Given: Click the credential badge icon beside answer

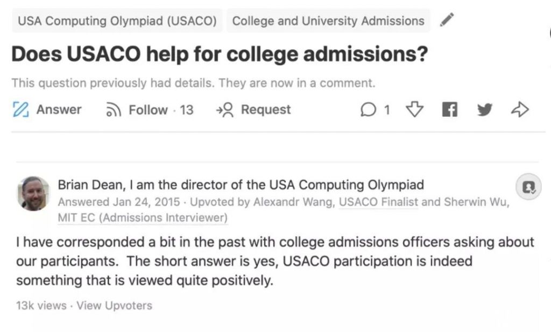Looking at the screenshot, I should click(528, 186).
